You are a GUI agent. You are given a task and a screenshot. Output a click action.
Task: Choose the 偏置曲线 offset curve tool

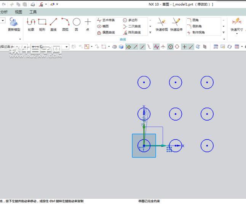(106, 32)
